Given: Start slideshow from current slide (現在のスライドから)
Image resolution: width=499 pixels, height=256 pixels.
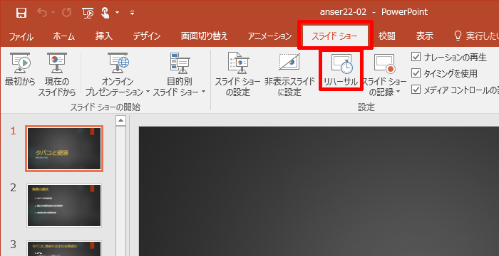Looking at the screenshot, I should point(57,75).
